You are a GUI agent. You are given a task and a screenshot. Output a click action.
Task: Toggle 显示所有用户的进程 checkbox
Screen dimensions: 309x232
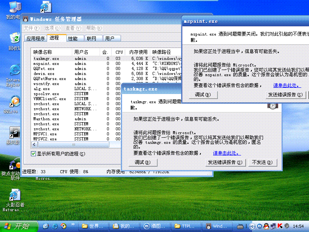coord(33,154)
